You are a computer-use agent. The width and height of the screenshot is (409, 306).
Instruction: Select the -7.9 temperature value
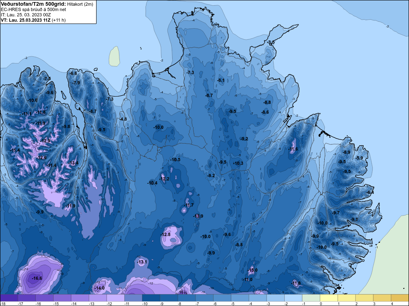pyautogui.click(x=76, y=83)
